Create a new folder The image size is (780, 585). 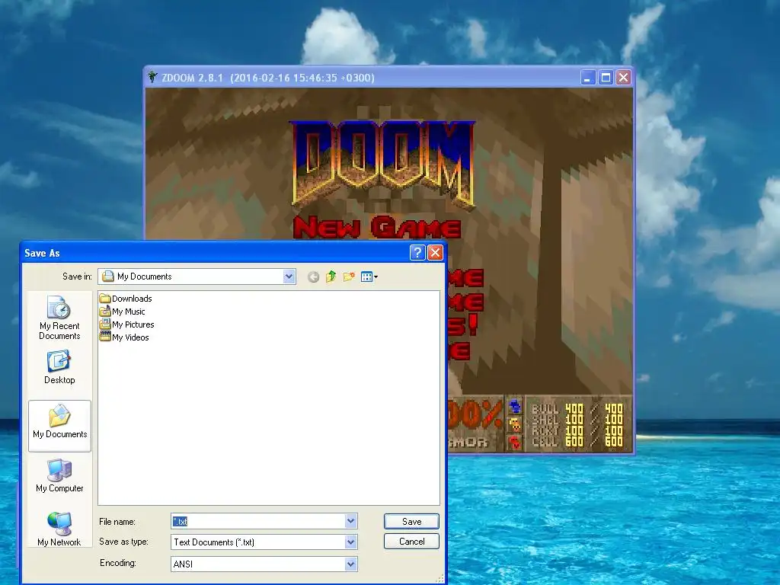point(349,277)
